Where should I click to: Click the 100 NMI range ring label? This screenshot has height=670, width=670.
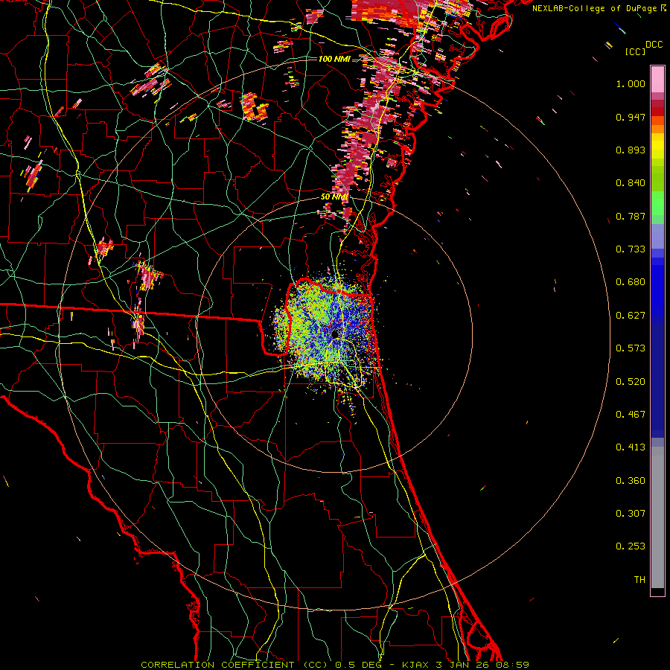pos(334,59)
